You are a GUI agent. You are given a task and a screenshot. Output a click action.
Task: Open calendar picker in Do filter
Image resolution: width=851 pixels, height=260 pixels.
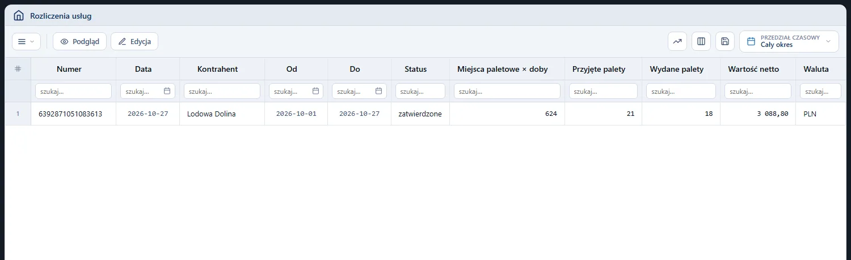(378, 91)
